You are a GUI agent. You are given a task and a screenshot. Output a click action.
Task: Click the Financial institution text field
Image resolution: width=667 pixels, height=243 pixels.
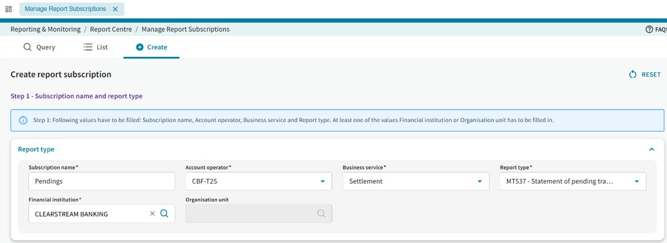87,214
